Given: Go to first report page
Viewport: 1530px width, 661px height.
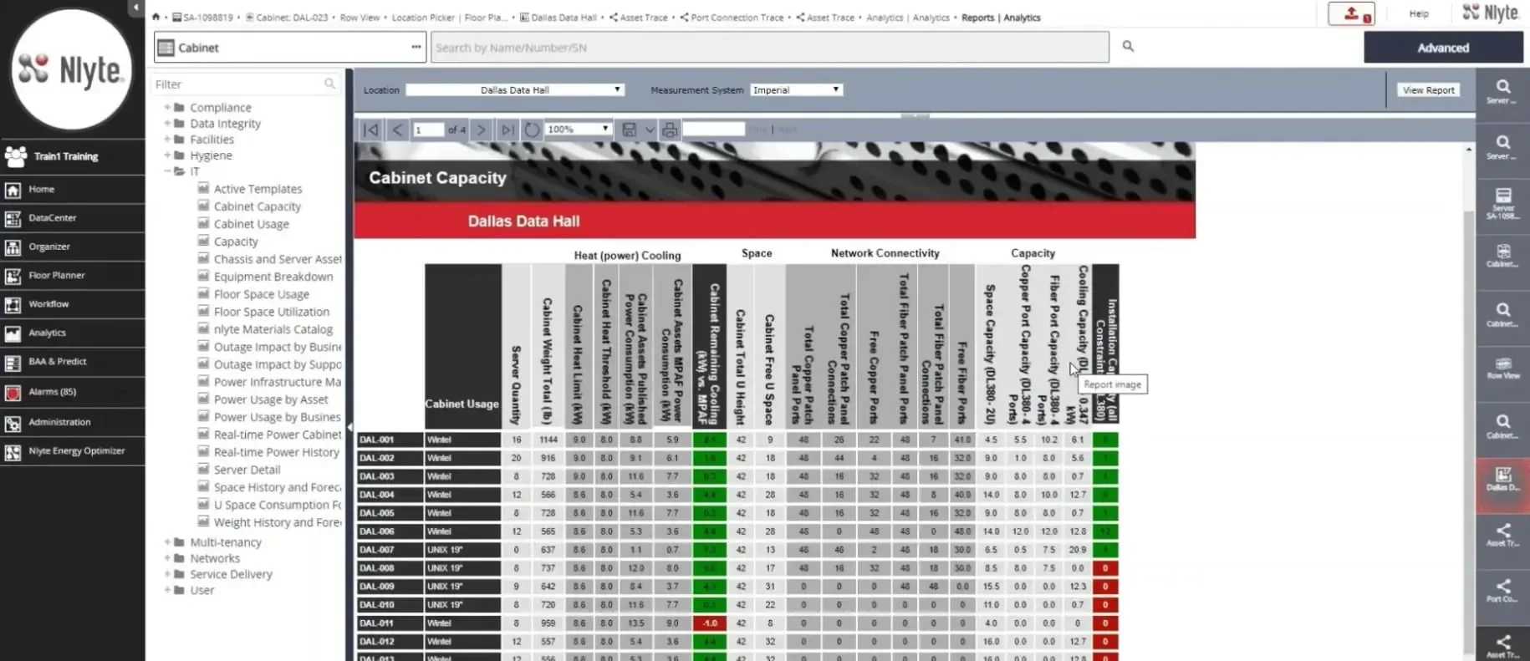Looking at the screenshot, I should click(x=372, y=130).
